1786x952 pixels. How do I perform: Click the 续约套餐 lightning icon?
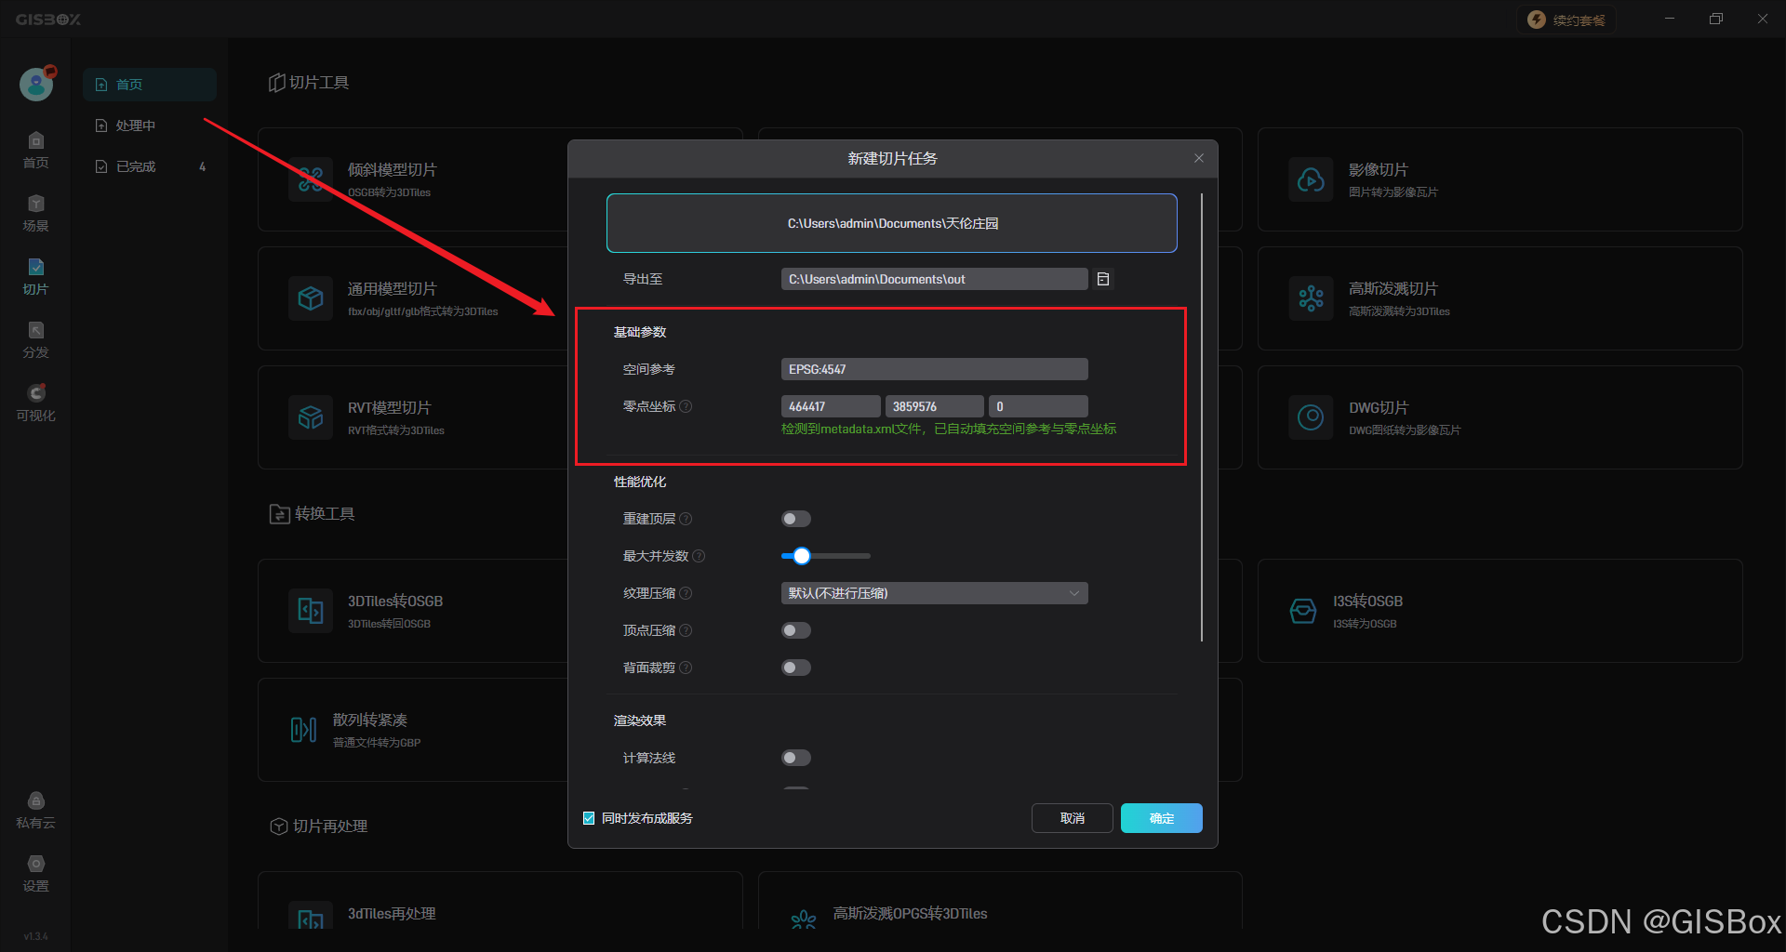point(1537,20)
